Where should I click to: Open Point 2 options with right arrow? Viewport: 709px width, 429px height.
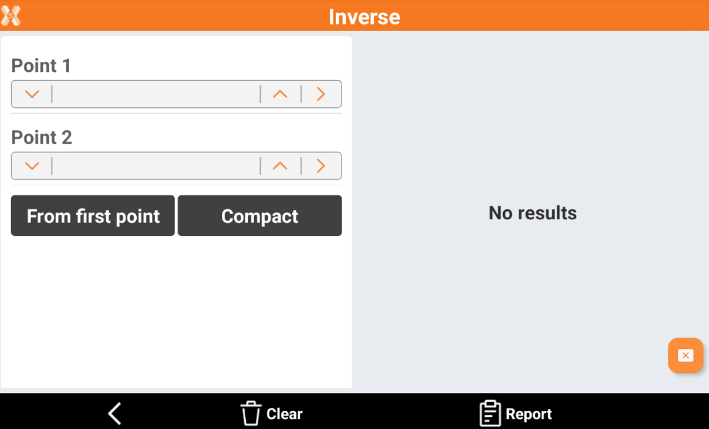tap(321, 166)
